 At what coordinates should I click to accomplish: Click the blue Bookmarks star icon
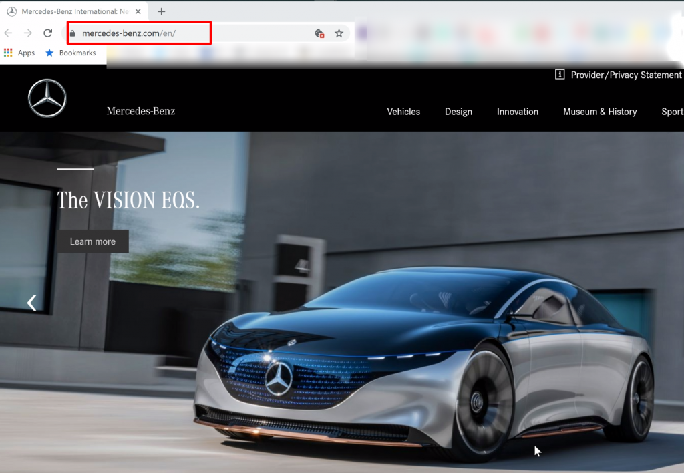(x=50, y=53)
